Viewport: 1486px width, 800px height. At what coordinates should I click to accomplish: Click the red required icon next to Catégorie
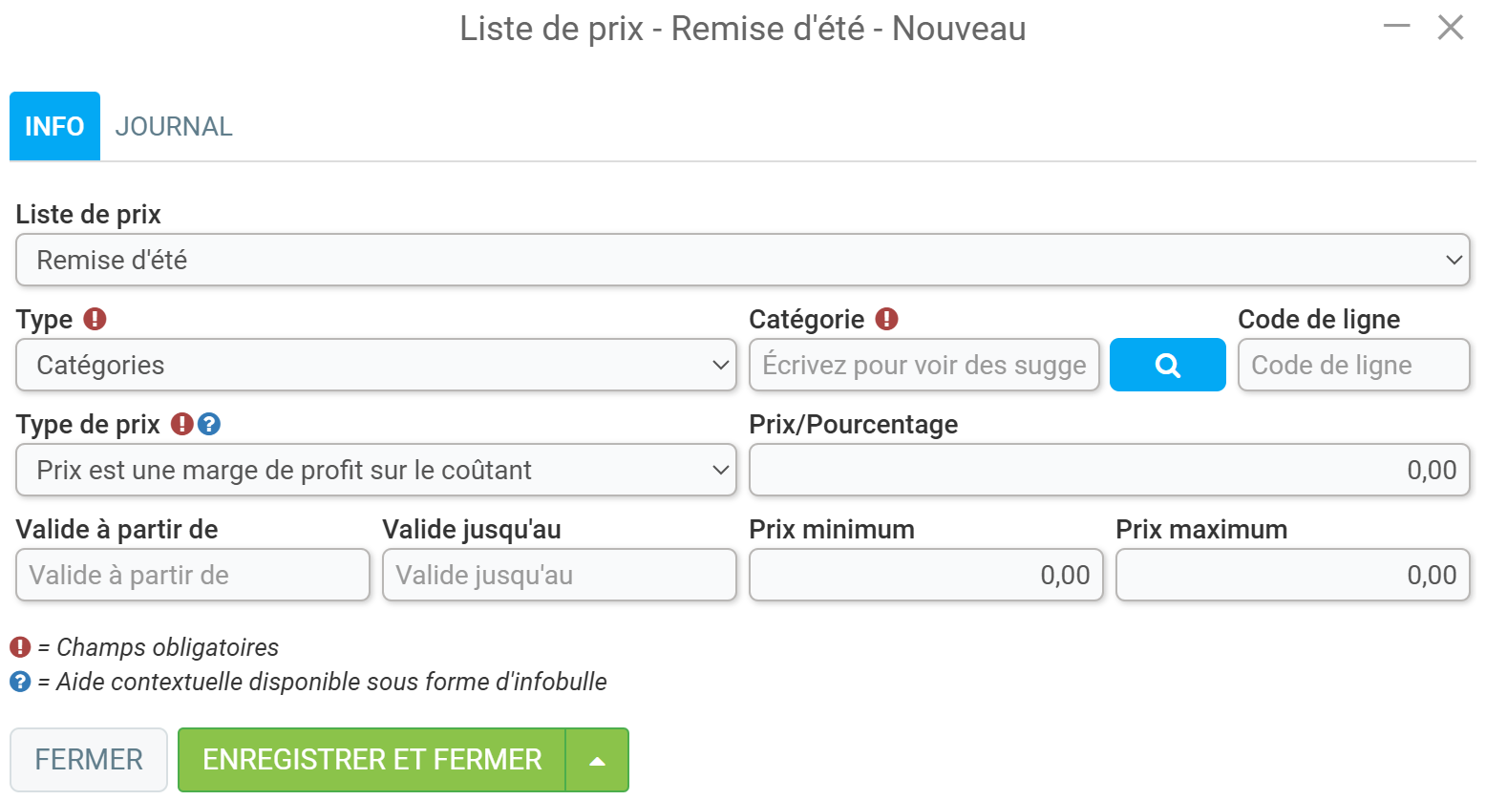(x=887, y=319)
